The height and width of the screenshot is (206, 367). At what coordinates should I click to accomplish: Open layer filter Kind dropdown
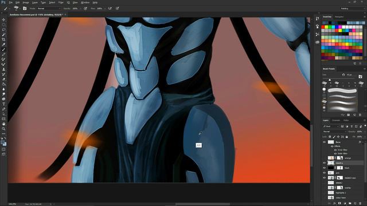331,126
